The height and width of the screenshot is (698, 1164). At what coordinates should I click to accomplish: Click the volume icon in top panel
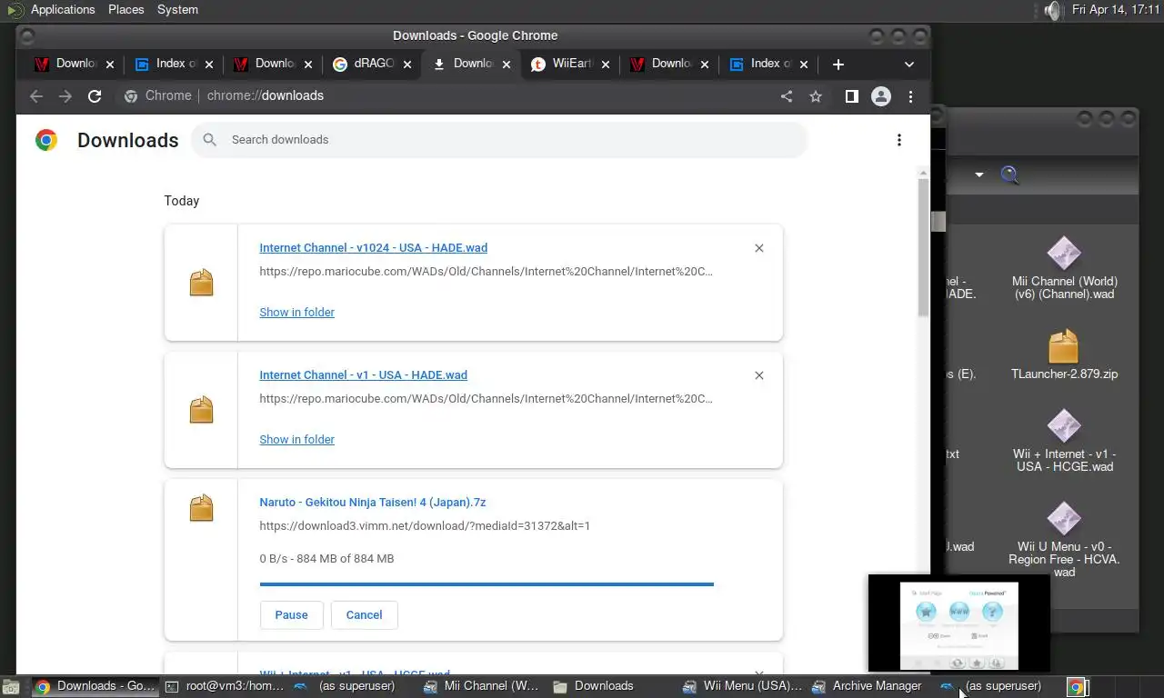pyautogui.click(x=1052, y=11)
